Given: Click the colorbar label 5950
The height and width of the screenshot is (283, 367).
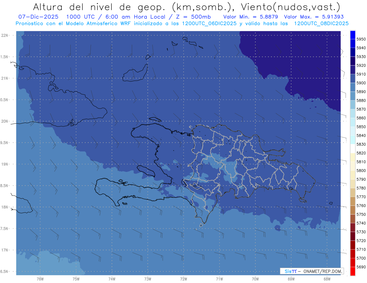Looking at the screenshot, I should coord(361,39).
